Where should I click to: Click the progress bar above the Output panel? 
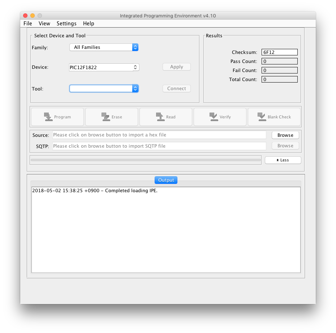(x=146, y=160)
